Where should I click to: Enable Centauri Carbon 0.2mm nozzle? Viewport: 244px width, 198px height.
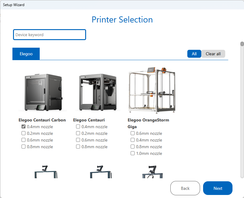[x=23, y=133]
